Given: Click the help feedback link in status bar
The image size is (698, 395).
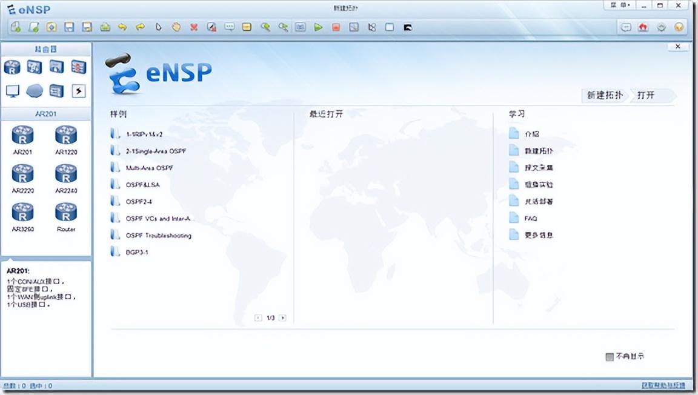Looking at the screenshot, I should pos(663,386).
